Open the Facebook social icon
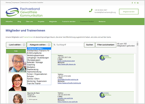Viewport: 145px width, 104px height. click(132, 3)
